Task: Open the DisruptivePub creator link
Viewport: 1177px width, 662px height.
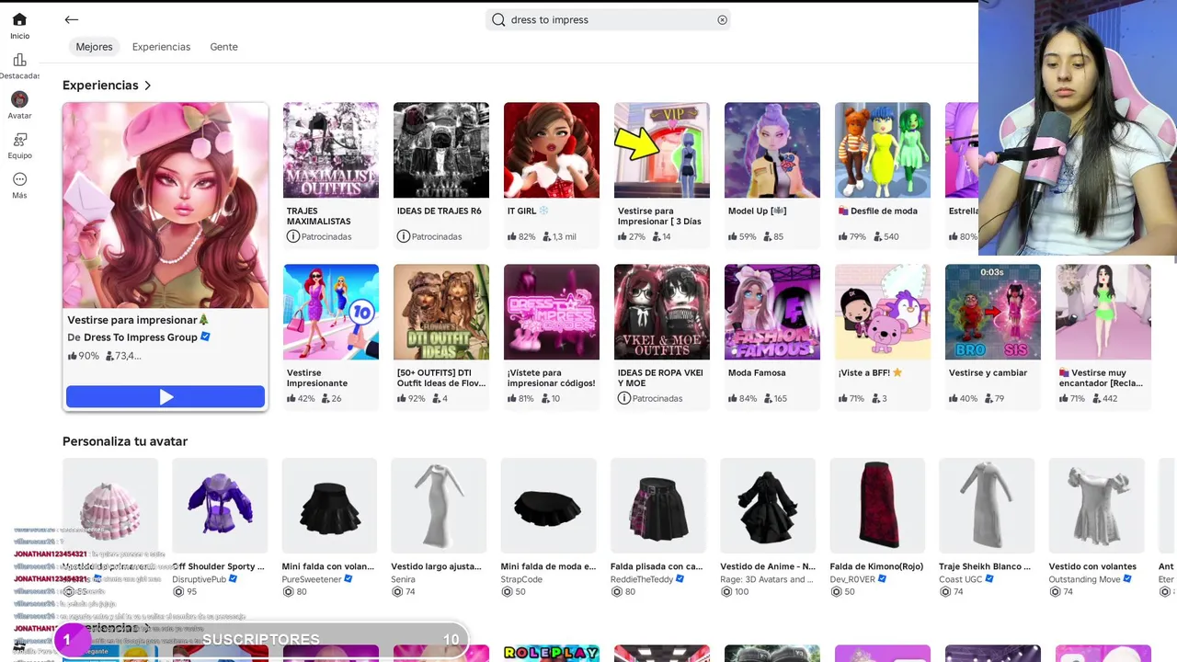Action: (199, 579)
